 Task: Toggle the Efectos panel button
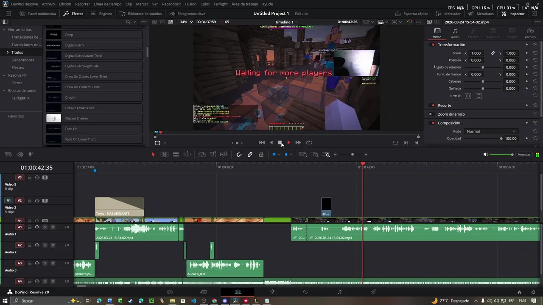click(x=73, y=14)
